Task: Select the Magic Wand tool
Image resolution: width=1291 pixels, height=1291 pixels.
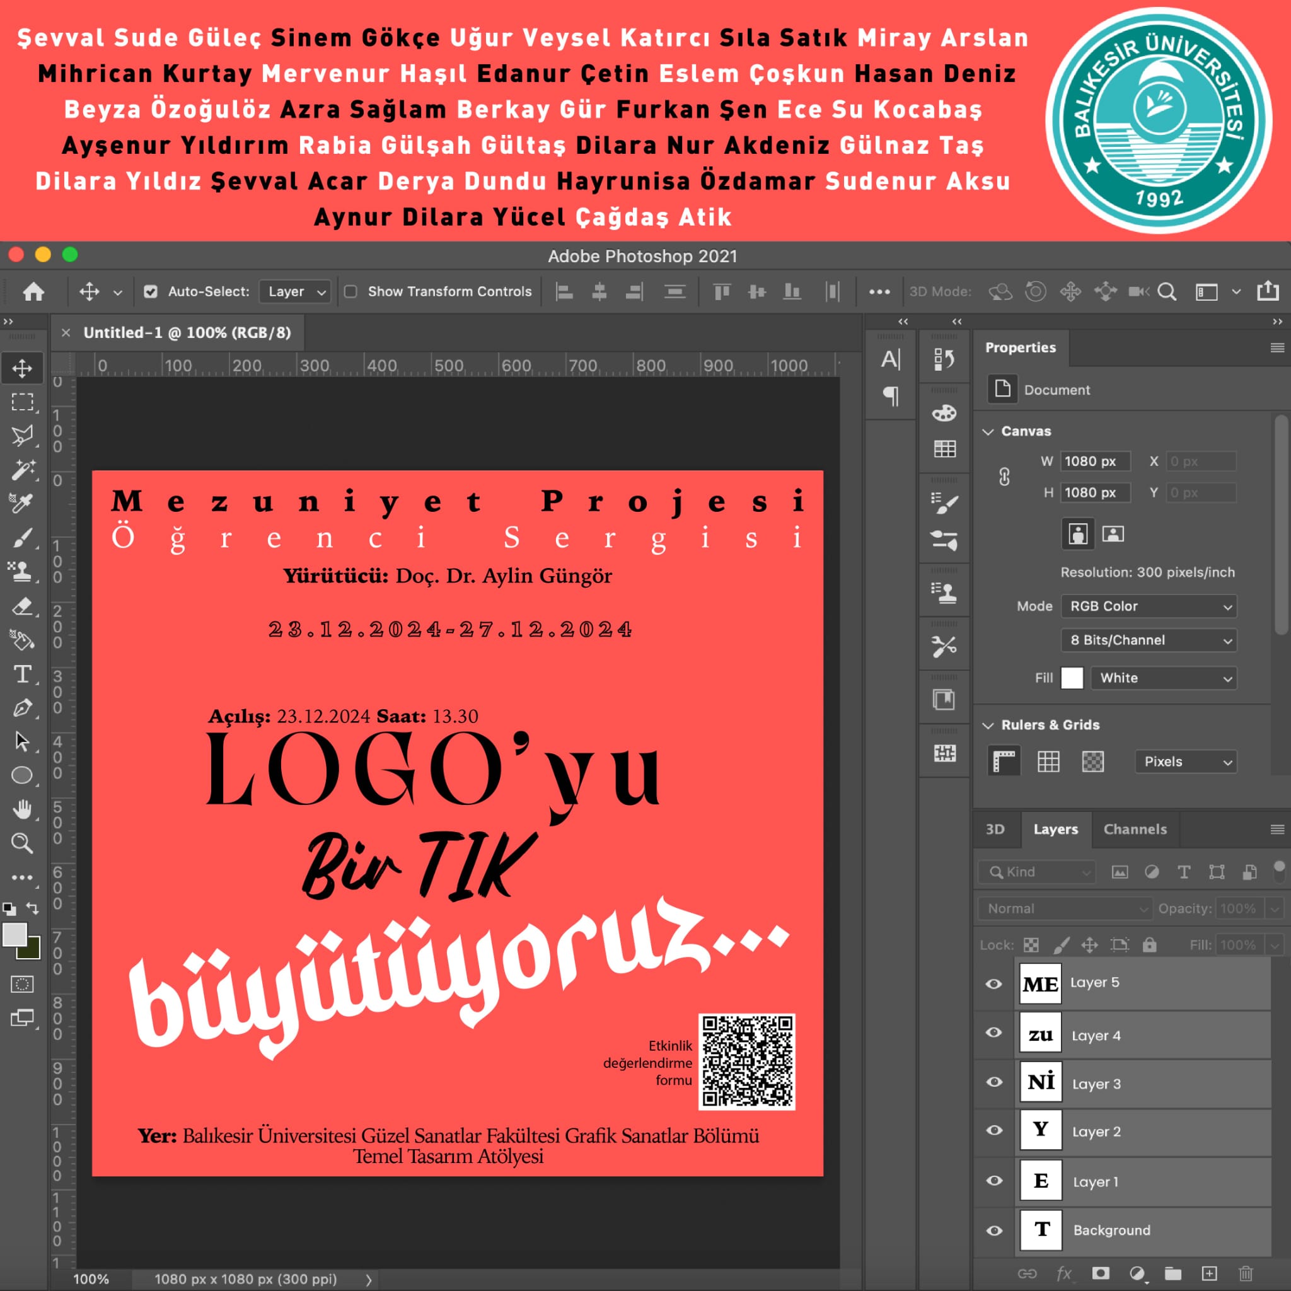Action: click(22, 470)
